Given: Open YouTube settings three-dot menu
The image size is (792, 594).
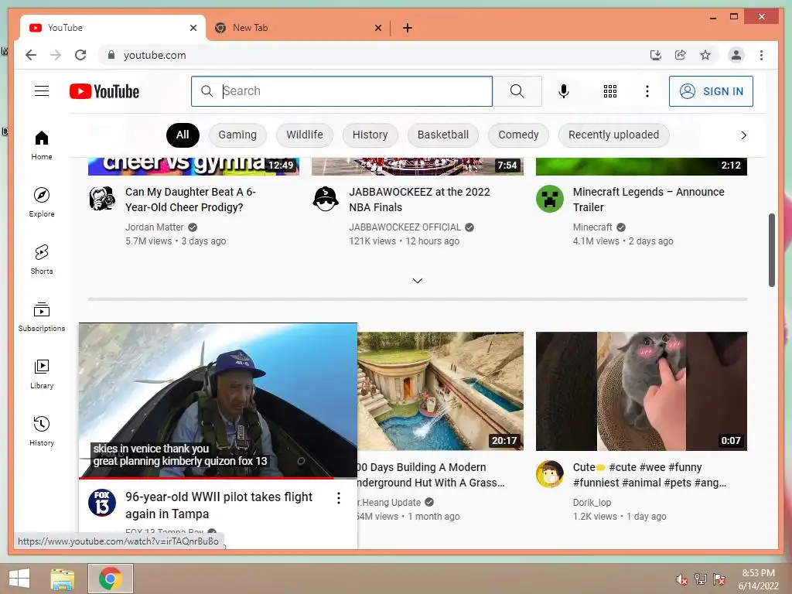Looking at the screenshot, I should pyautogui.click(x=647, y=91).
